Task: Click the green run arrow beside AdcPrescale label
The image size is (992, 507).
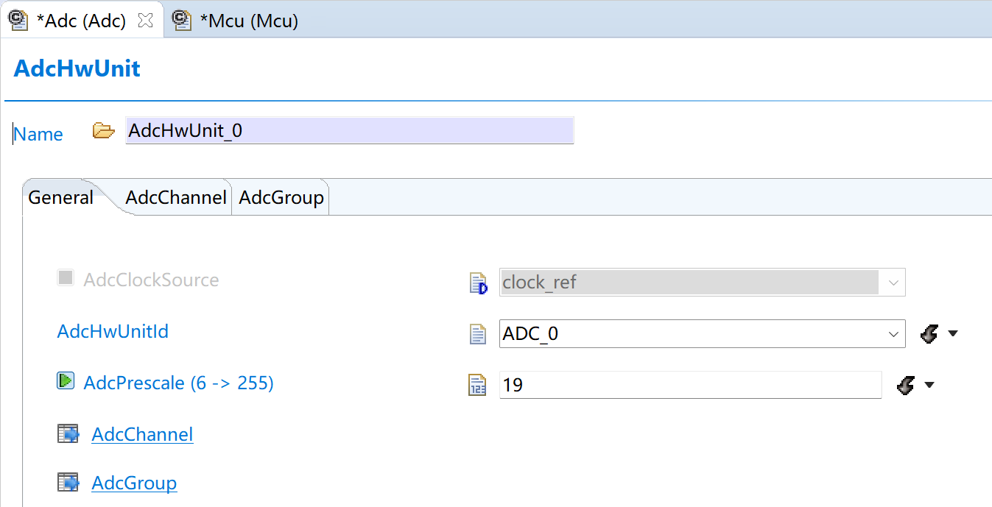Action: [66, 381]
